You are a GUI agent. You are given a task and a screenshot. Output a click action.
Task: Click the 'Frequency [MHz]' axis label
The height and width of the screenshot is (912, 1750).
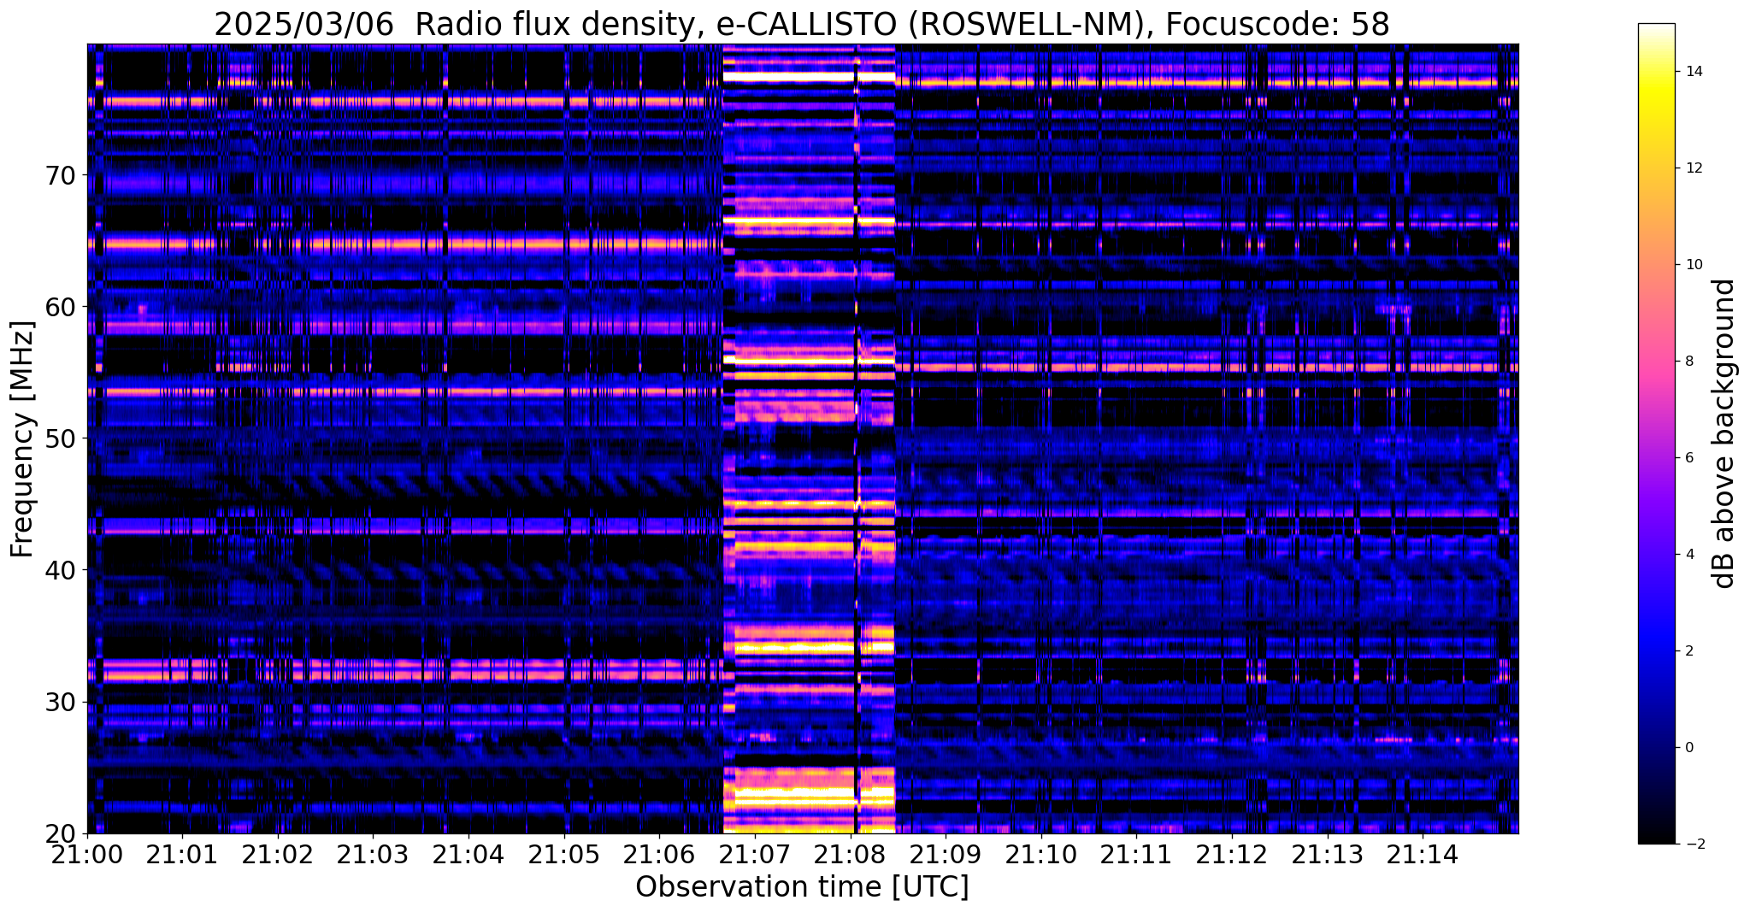click(23, 438)
